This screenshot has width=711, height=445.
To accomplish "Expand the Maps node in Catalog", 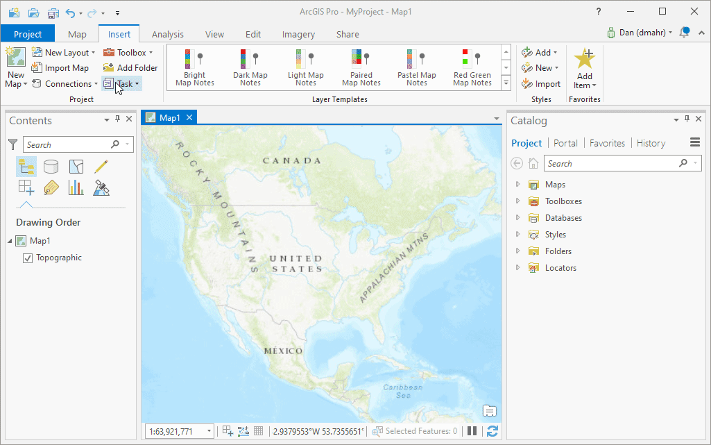I will coord(518,184).
